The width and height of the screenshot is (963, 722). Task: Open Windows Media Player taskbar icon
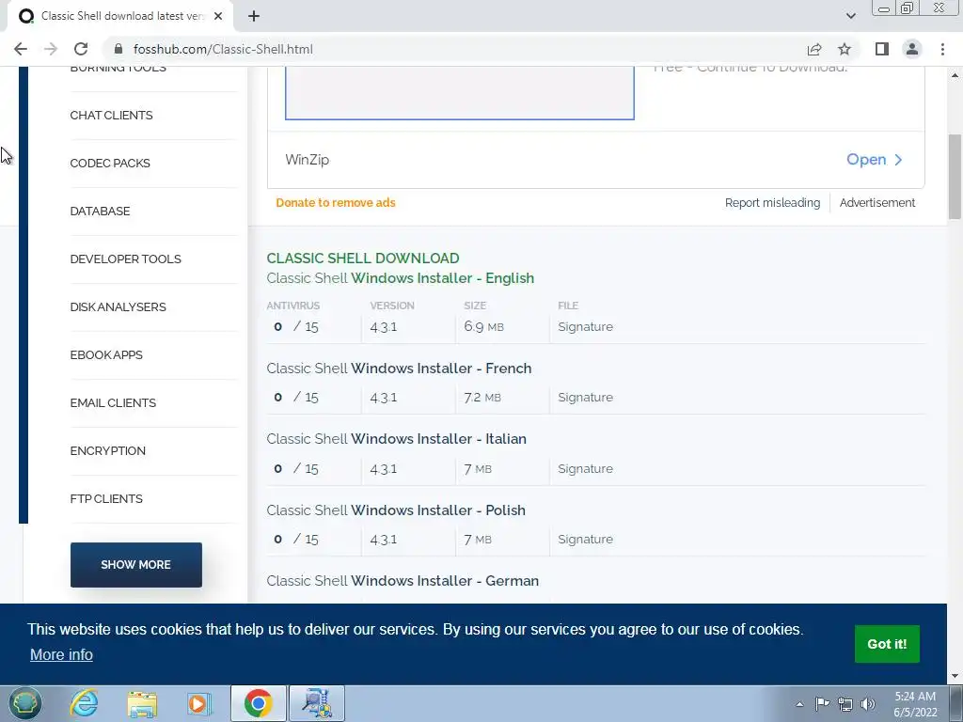click(x=198, y=703)
